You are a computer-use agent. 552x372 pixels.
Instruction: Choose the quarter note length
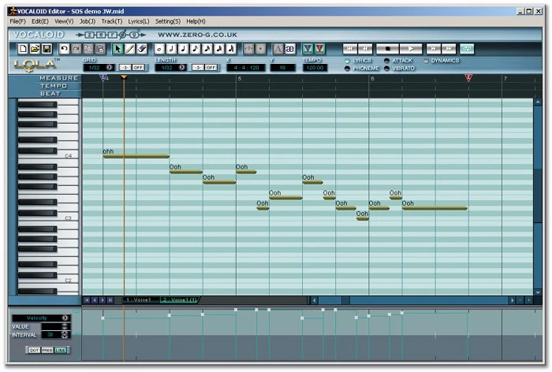(183, 49)
